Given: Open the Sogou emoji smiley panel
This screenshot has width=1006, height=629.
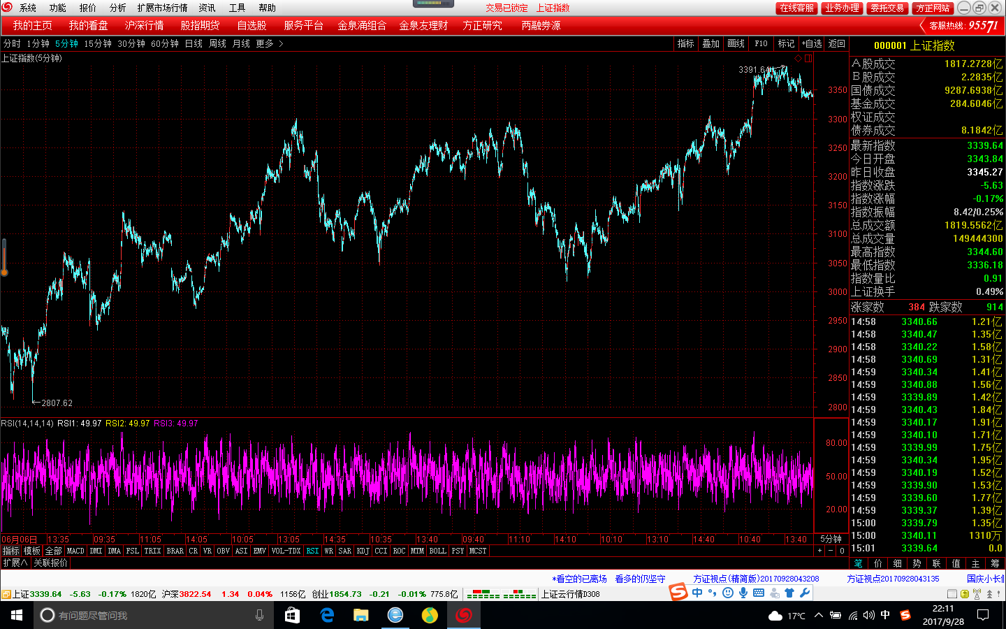Looking at the screenshot, I should (728, 593).
